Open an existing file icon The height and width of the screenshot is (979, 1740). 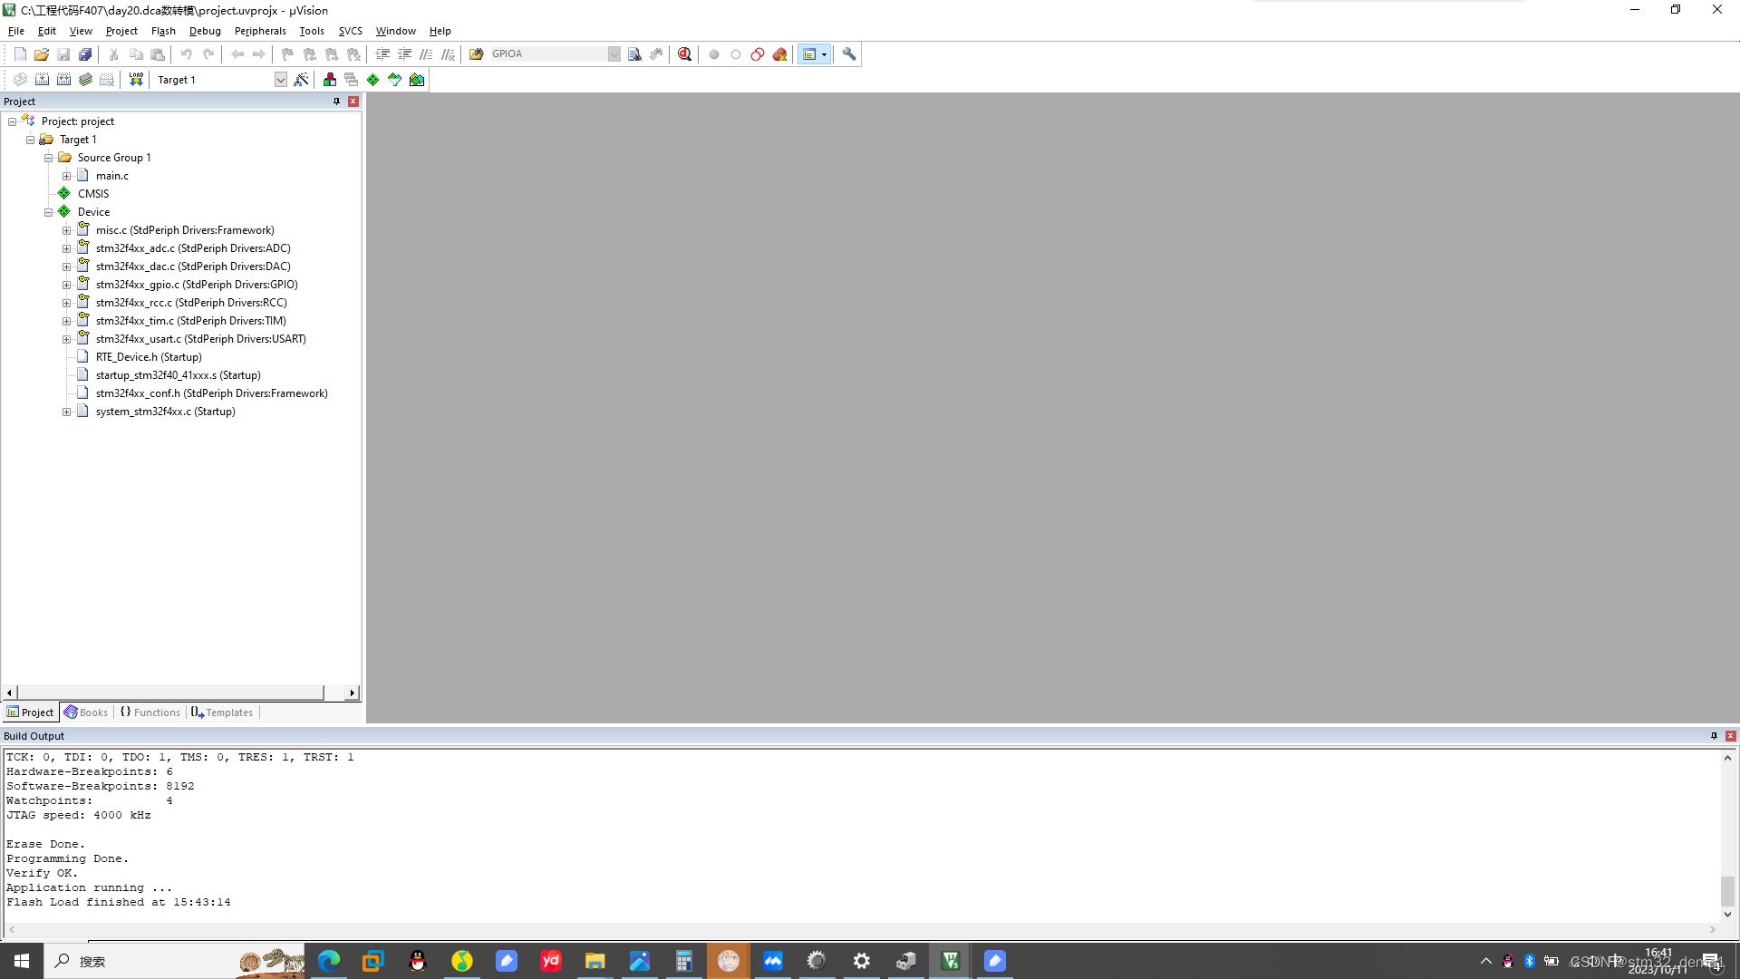click(x=42, y=54)
